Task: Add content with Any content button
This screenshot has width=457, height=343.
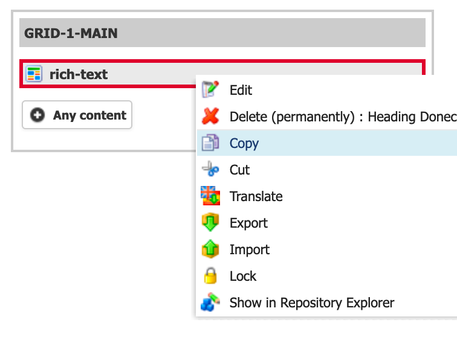Action: (77, 115)
